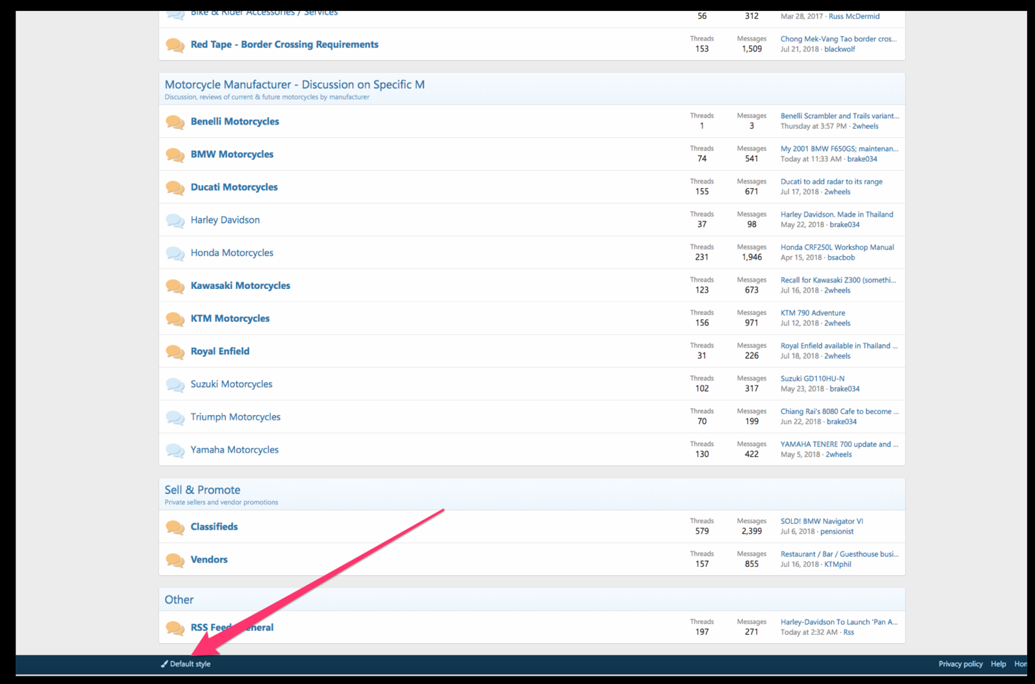Image resolution: width=1035 pixels, height=684 pixels.
Task: Open user bsacbob's profile in Honda row
Action: 841,257
